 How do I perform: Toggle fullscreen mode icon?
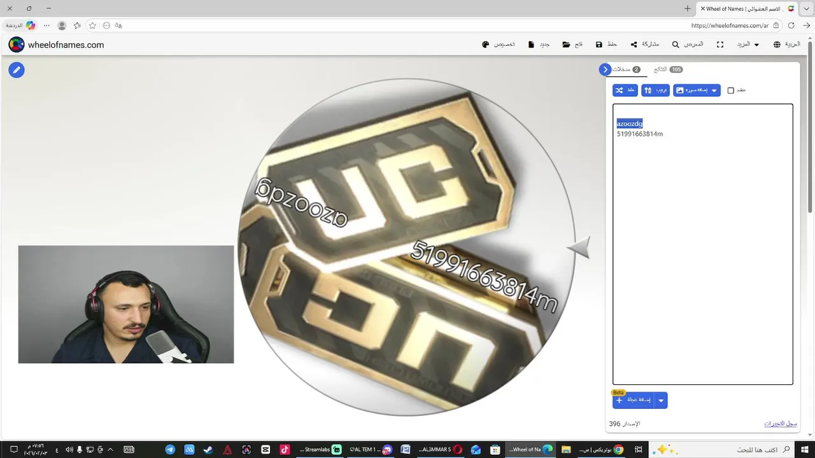point(720,45)
